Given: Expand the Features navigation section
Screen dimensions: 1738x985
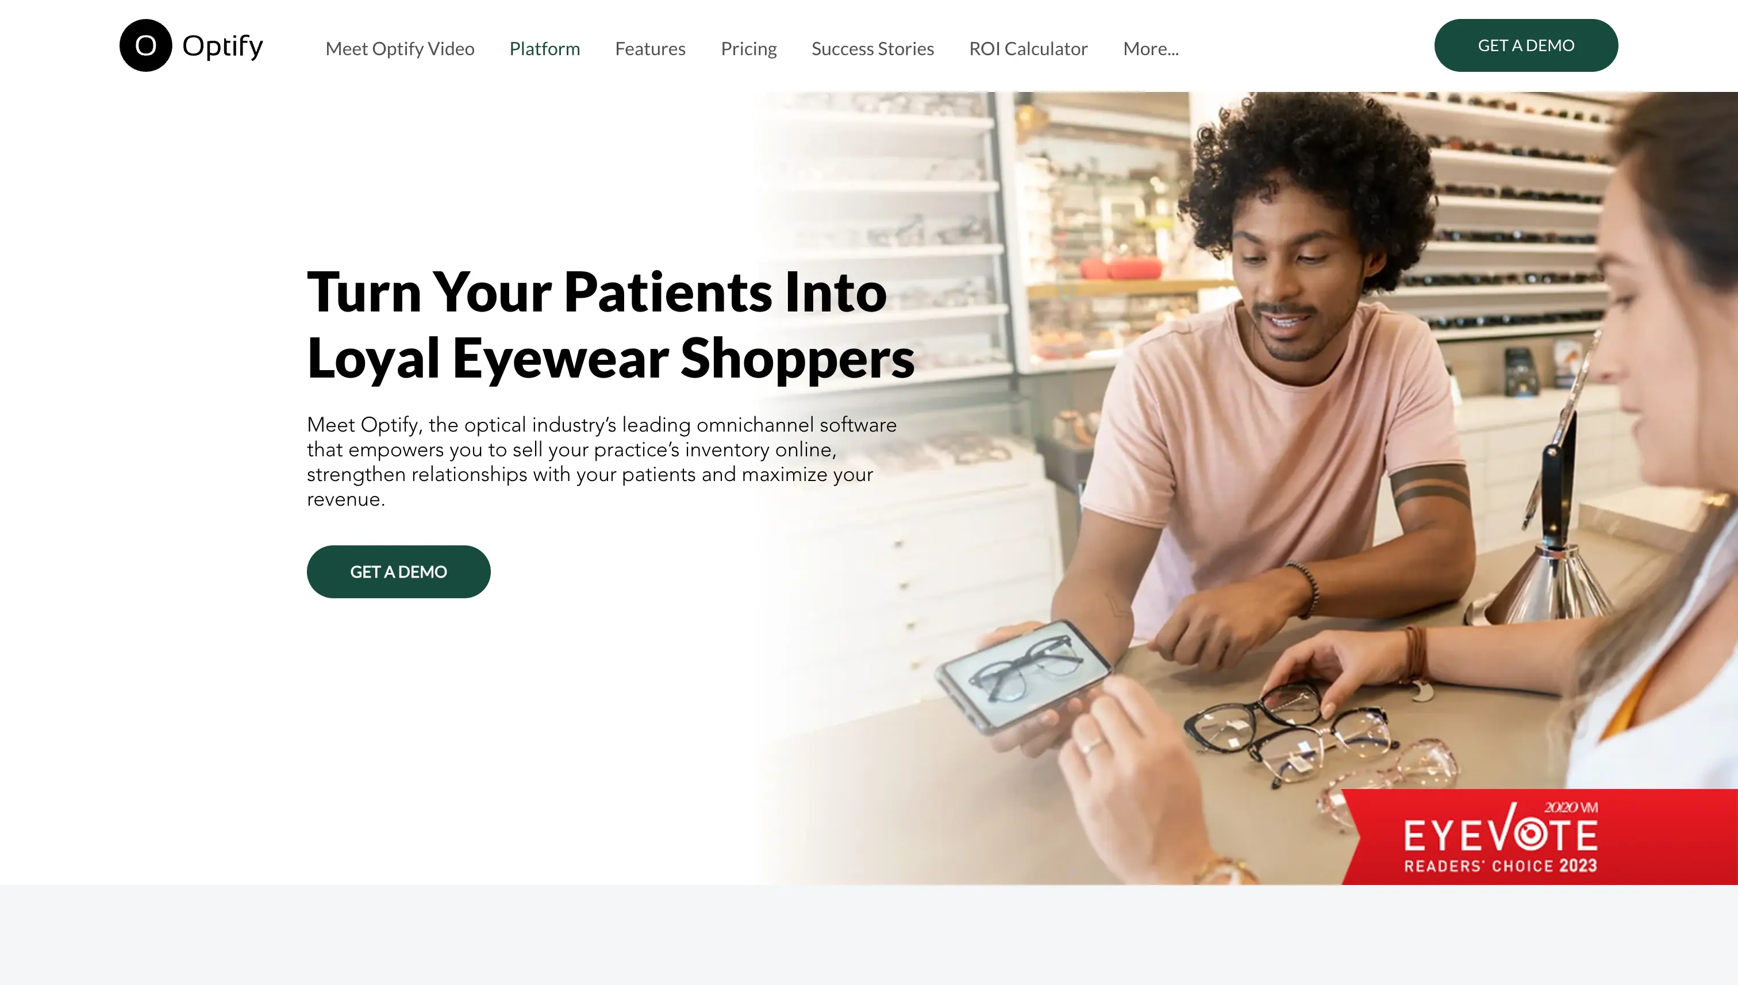Looking at the screenshot, I should pyautogui.click(x=651, y=48).
